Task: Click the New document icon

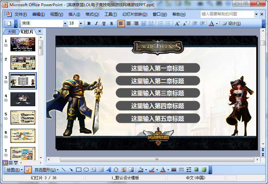Action: 9,24
